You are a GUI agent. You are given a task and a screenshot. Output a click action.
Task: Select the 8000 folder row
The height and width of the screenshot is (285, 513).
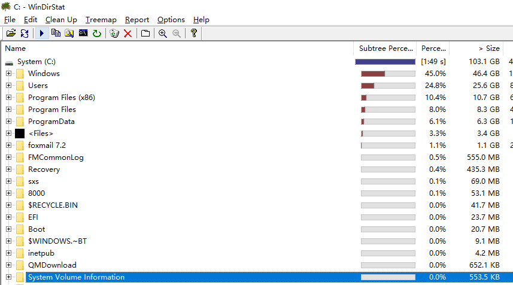coord(37,193)
